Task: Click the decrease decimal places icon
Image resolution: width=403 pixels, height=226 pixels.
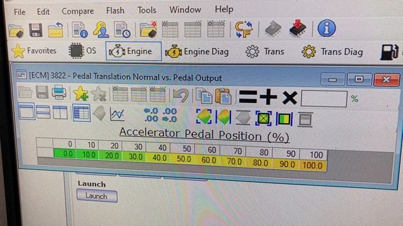Action: (x=169, y=116)
